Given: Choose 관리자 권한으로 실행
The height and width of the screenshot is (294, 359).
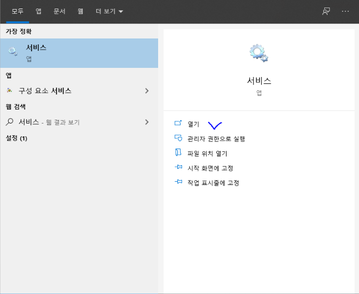Looking at the screenshot, I should (216, 138).
